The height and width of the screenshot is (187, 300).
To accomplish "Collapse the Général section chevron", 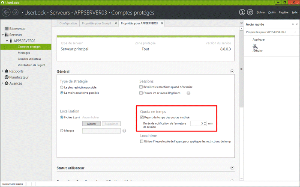I will click(x=232, y=71).
